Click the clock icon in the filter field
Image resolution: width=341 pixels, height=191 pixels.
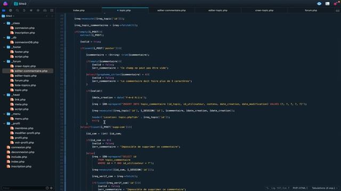pyautogui.click(x=47, y=188)
